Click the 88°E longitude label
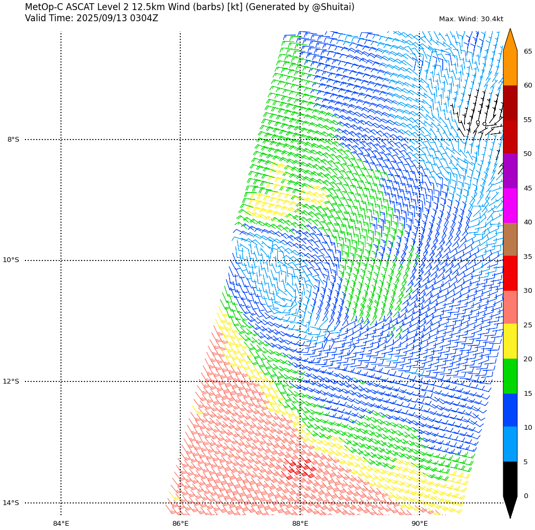Screen dimensions: 535x530 pyautogui.click(x=300, y=524)
